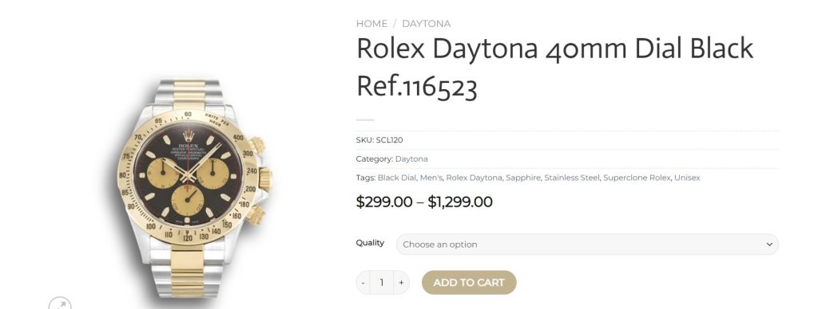
Task: Decrease quantity with the minus button
Action: pyautogui.click(x=363, y=283)
